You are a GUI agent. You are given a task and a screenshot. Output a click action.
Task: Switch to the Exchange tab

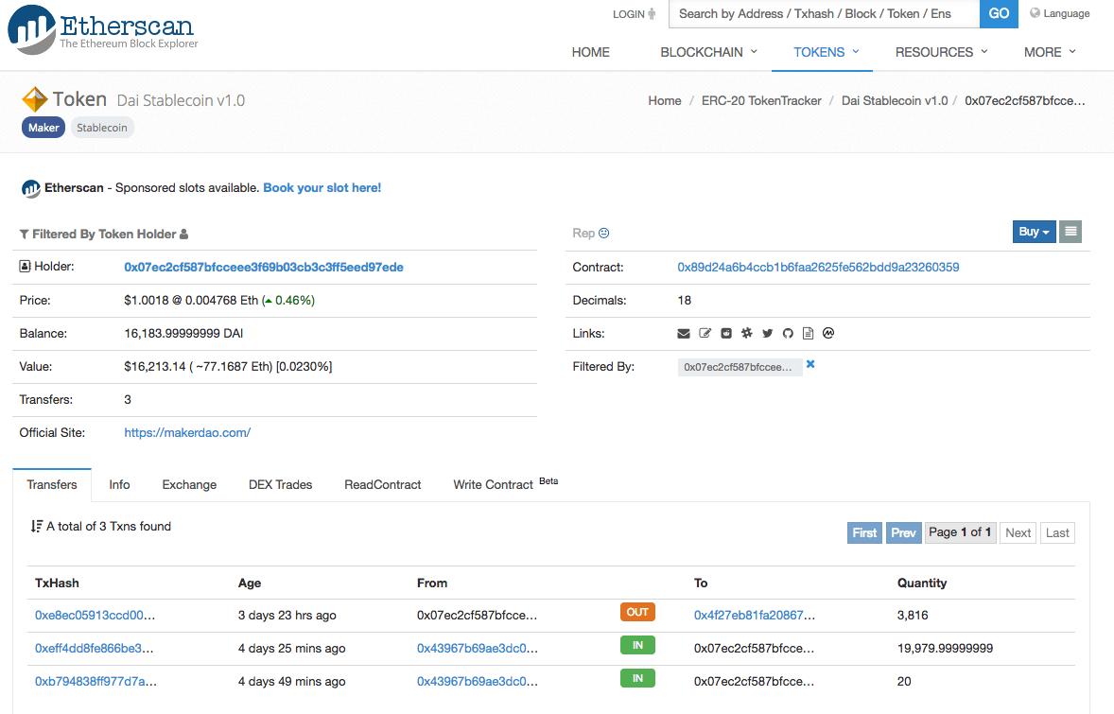point(189,484)
